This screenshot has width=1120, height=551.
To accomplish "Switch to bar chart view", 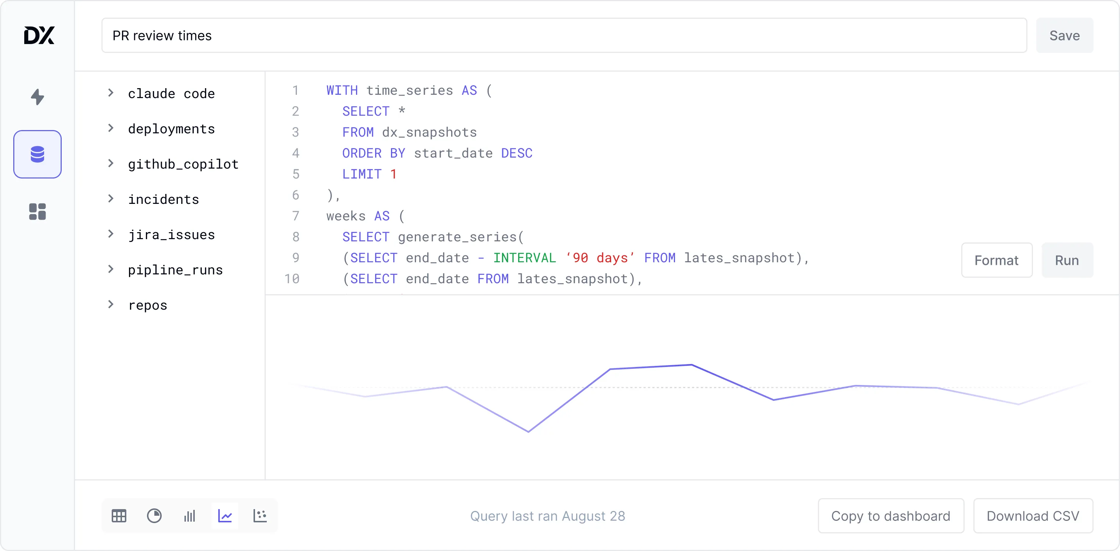I will coord(190,516).
